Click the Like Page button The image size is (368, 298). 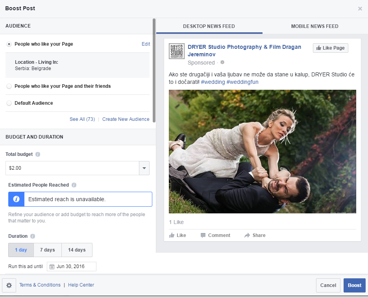pos(331,48)
